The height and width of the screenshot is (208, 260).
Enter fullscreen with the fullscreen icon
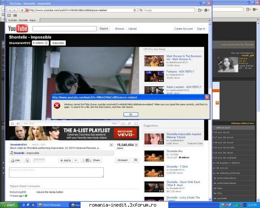coord(136,123)
